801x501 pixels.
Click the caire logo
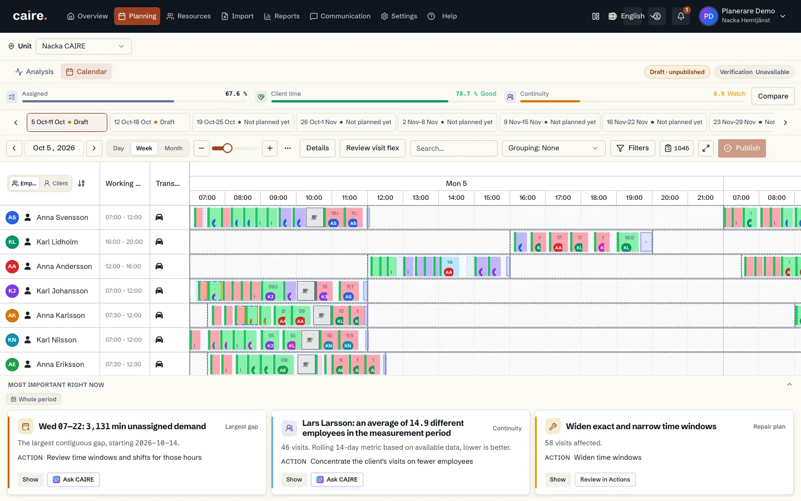click(x=30, y=16)
